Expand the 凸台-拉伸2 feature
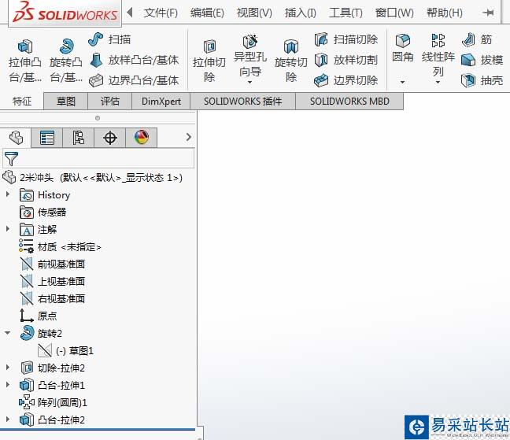 pyautogui.click(x=8, y=420)
